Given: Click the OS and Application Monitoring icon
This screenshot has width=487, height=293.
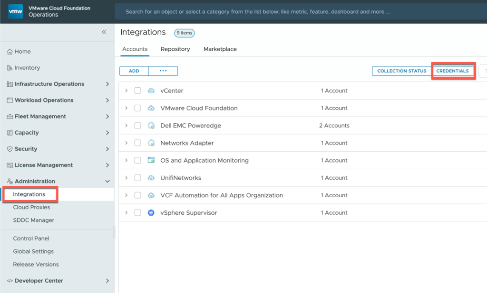Looking at the screenshot, I should (x=151, y=160).
